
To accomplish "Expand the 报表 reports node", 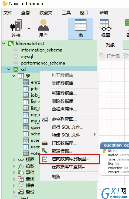I will pyautogui.click(x=14, y=186).
